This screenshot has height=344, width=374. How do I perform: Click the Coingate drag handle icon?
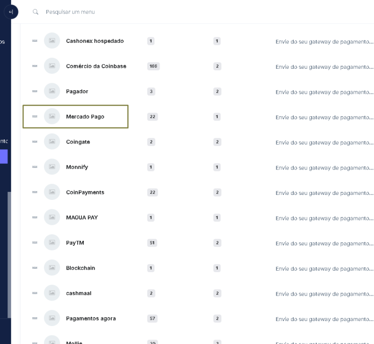pyautogui.click(x=34, y=142)
